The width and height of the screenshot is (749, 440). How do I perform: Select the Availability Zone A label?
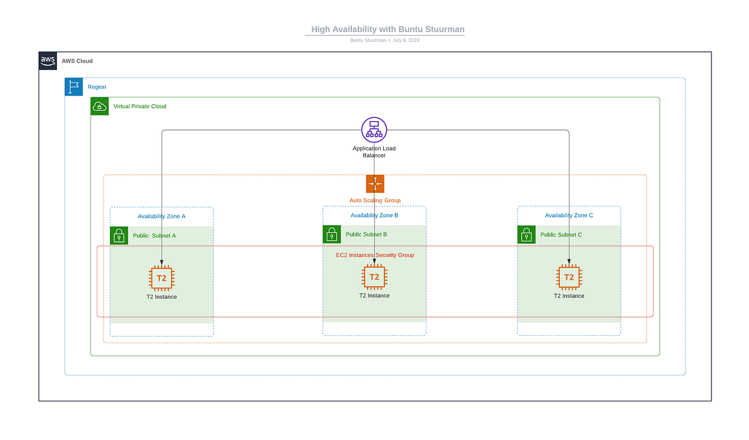161,215
